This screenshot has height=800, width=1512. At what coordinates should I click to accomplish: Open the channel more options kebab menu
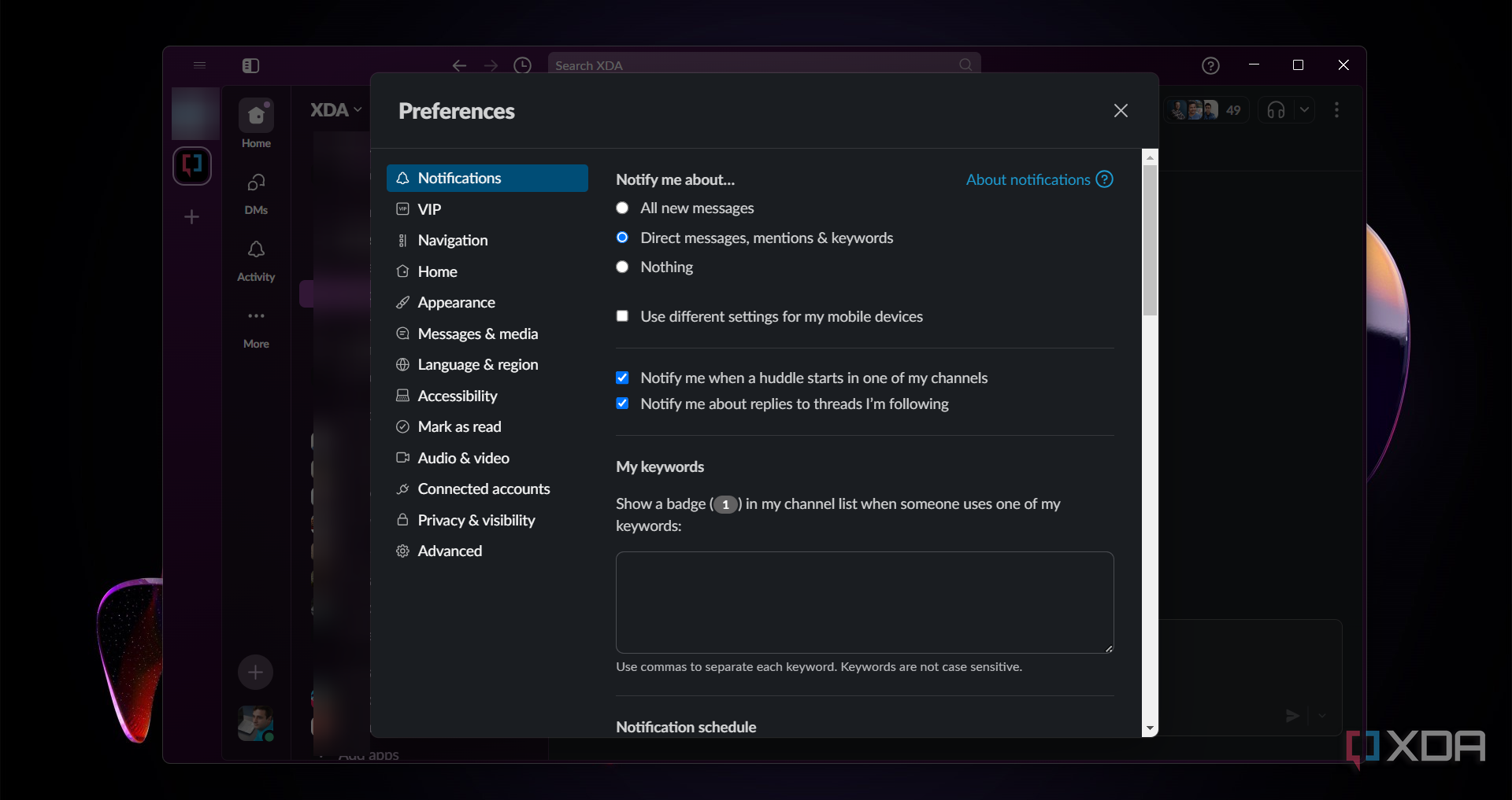click(x=1336, y=110)
